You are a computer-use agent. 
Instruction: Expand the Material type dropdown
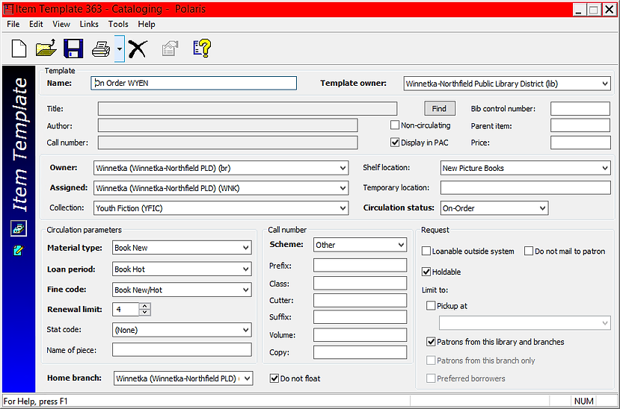tap(245, 248)
